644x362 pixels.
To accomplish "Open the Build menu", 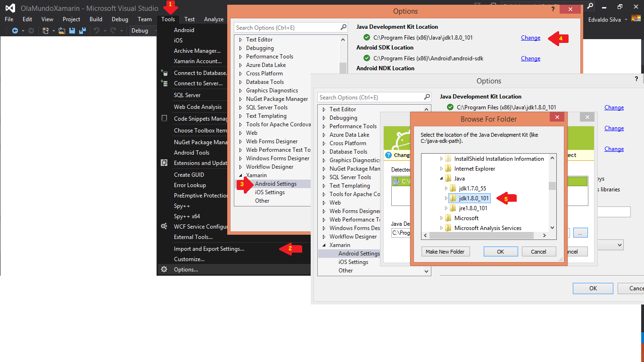I will point(96,19).
